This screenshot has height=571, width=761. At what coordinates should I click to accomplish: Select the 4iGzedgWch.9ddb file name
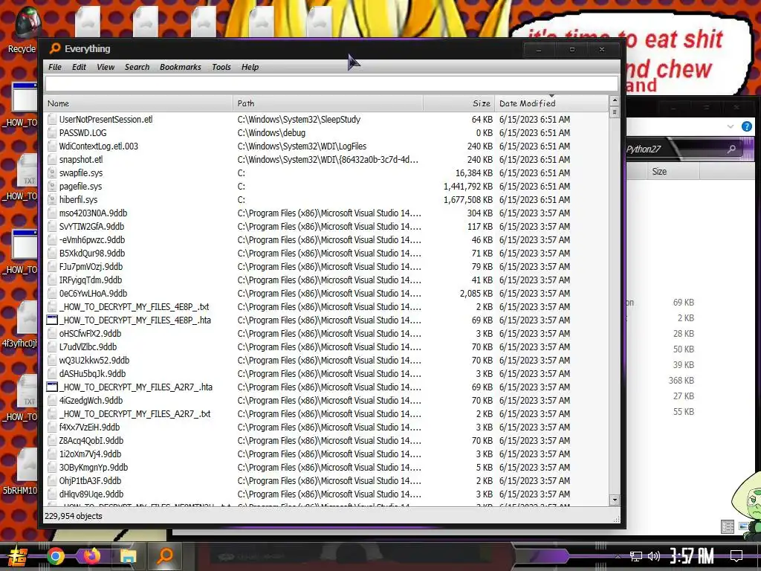pyautogui.click(x=91, y=401)
